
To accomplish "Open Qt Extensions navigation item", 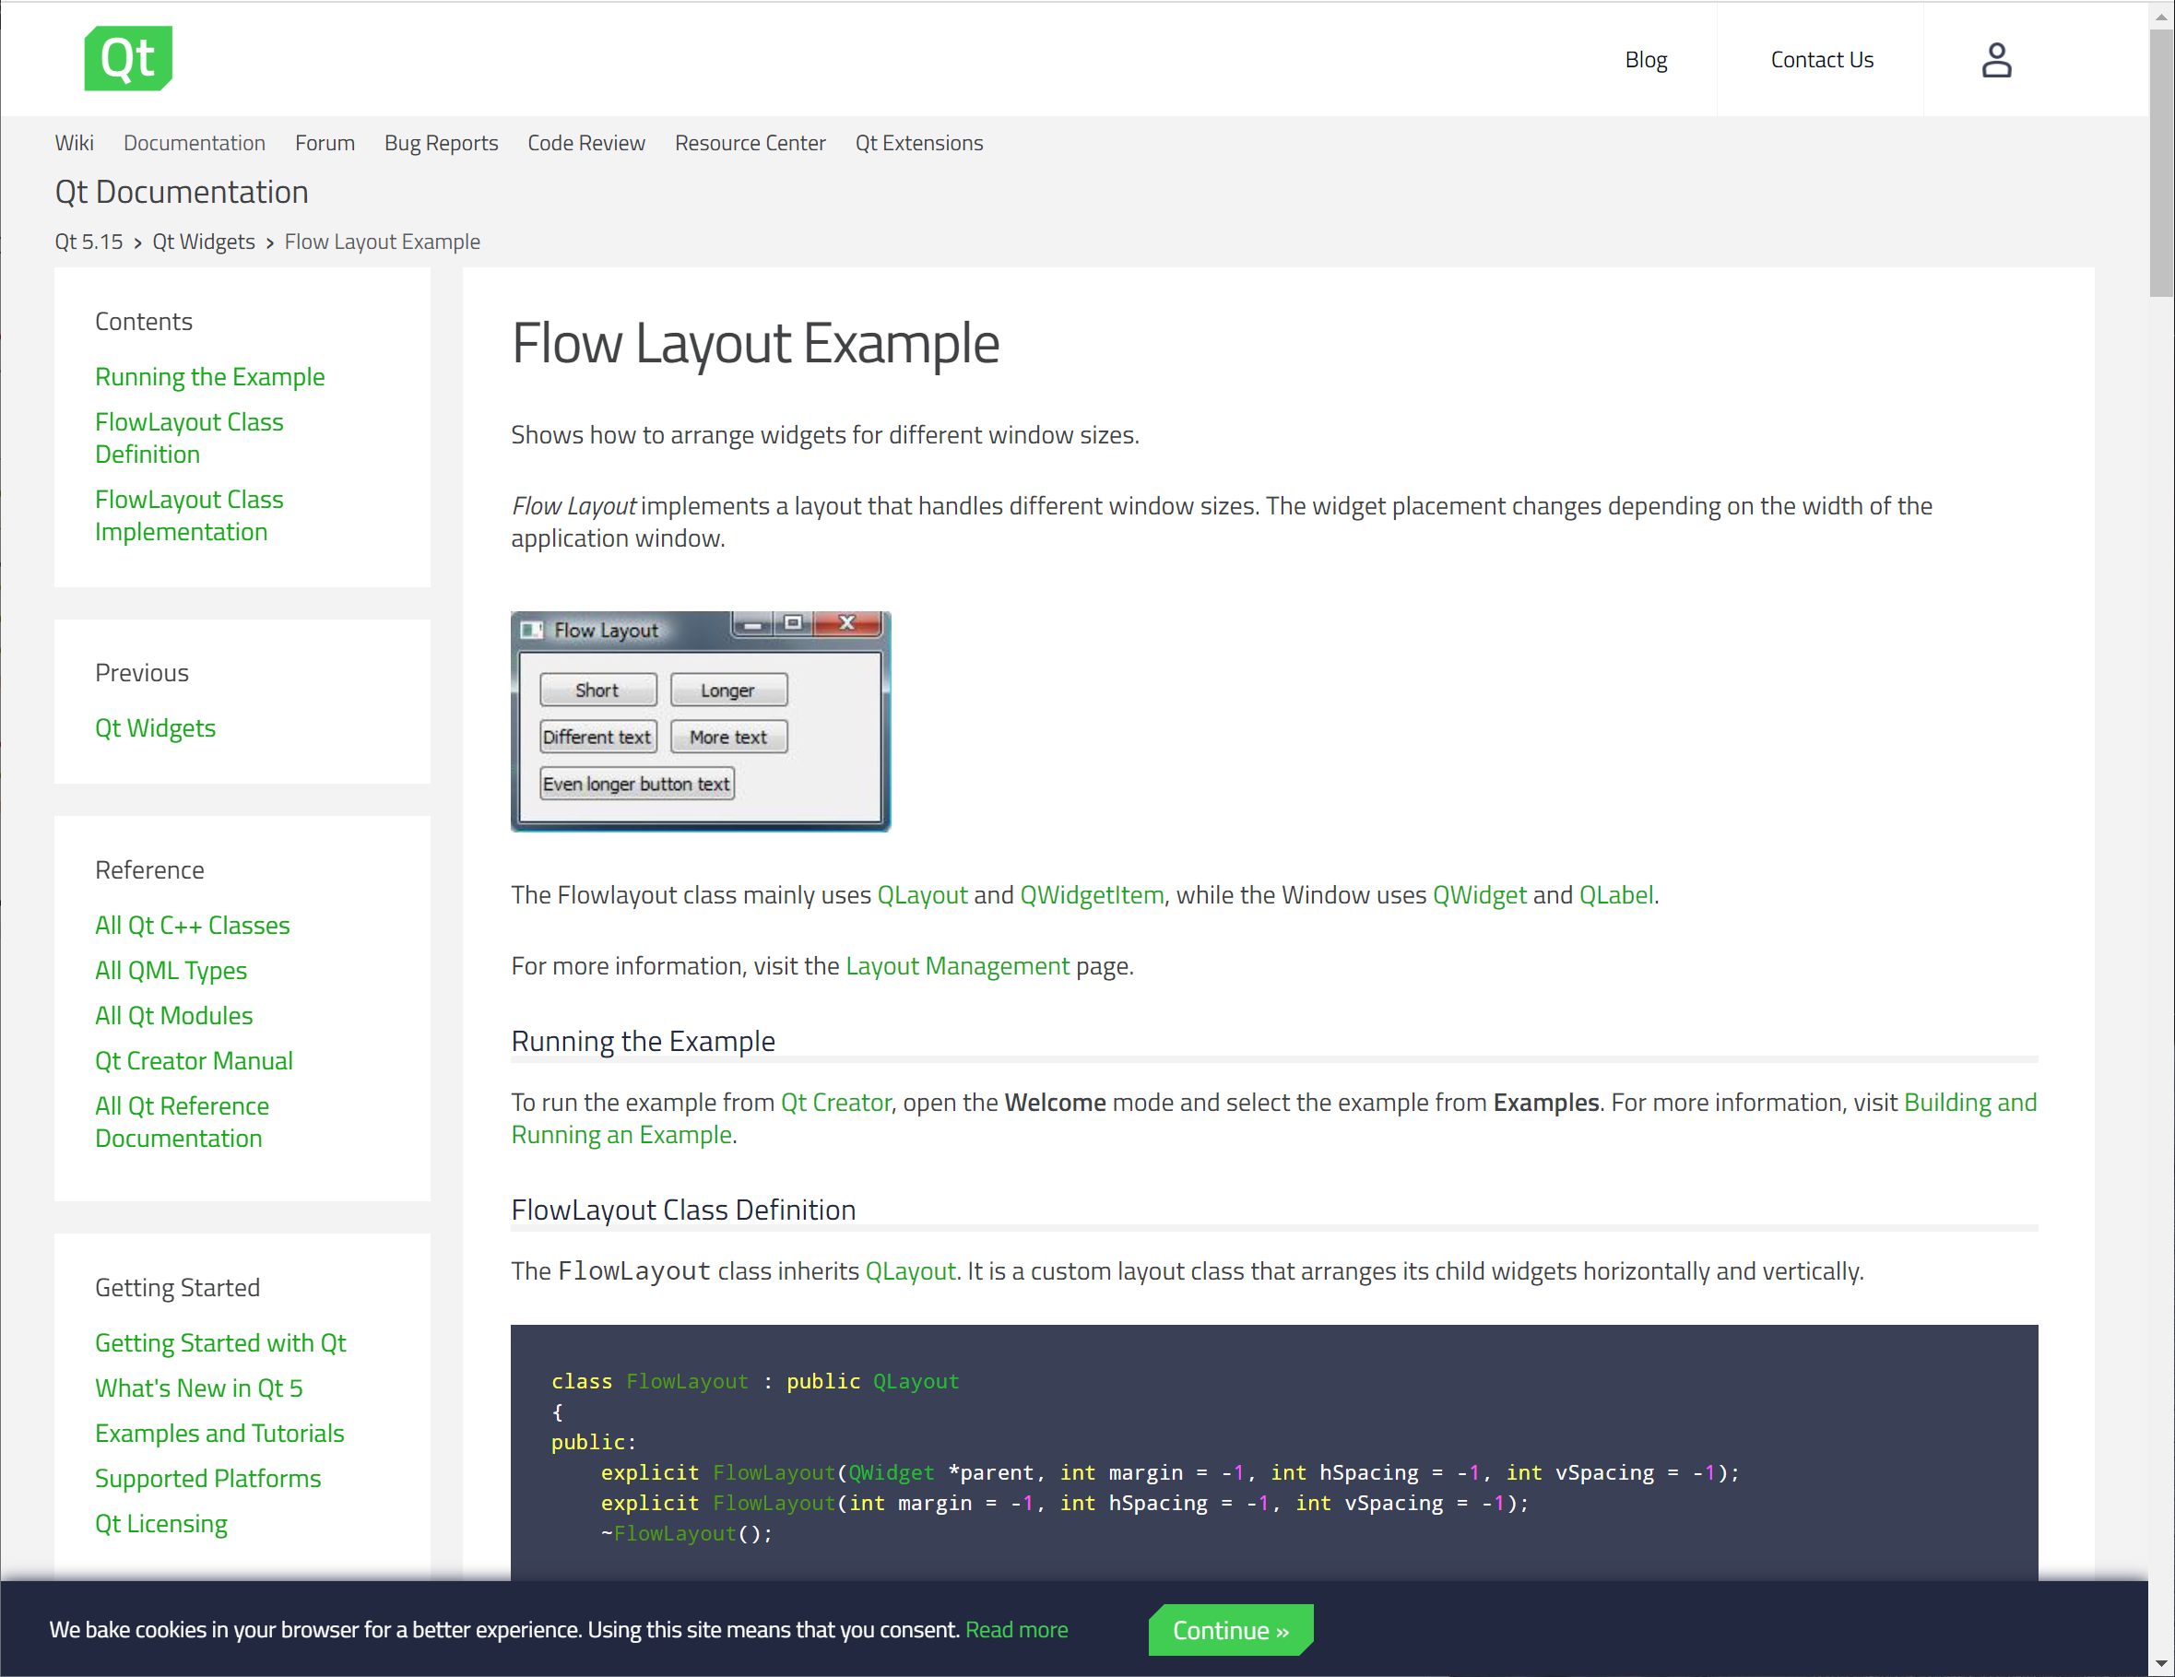I will 917,143.
